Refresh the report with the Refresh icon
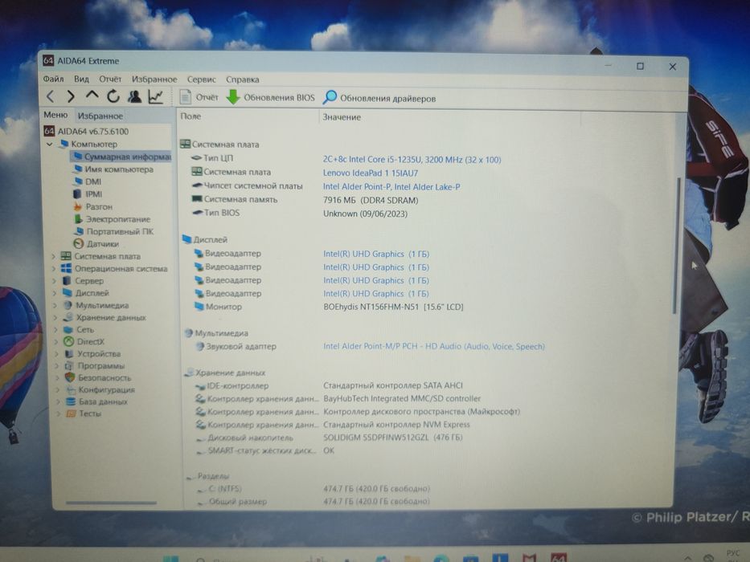750x562 pixels. tap(113, 96)
